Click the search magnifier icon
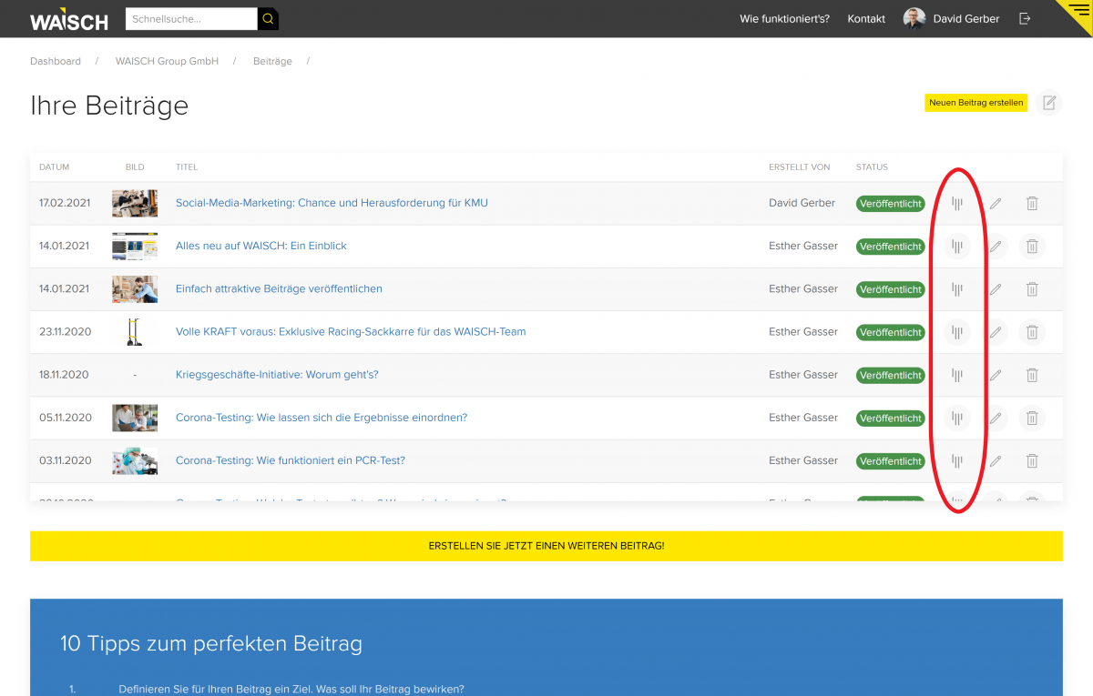Image resolution: width=1093 pixels, height=696 pixels. pyautogui.click(x=268, y=18)
